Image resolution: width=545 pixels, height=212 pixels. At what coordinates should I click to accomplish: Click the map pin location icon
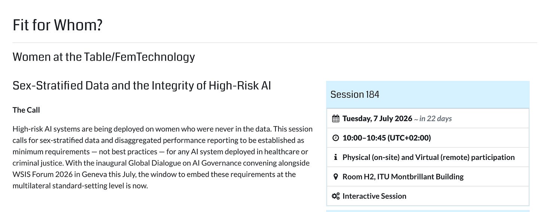pyautogui.click(x=335, y=177)
